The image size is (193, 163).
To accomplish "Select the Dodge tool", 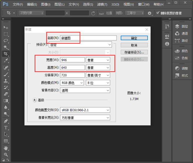I will point(6,114).
